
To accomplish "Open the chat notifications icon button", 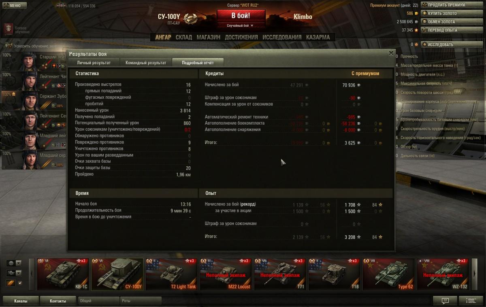I will point(445,301).
